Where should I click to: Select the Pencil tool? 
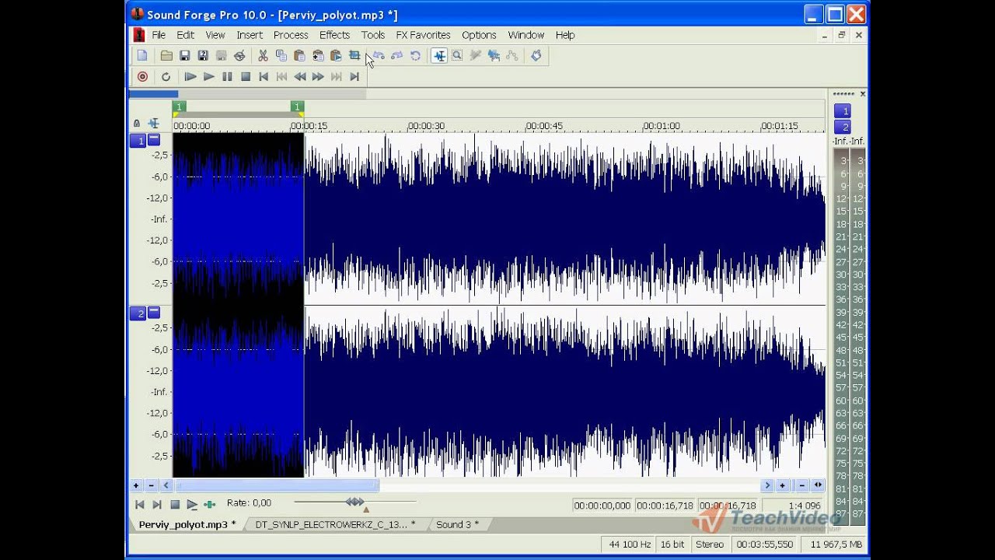point(475,55)
